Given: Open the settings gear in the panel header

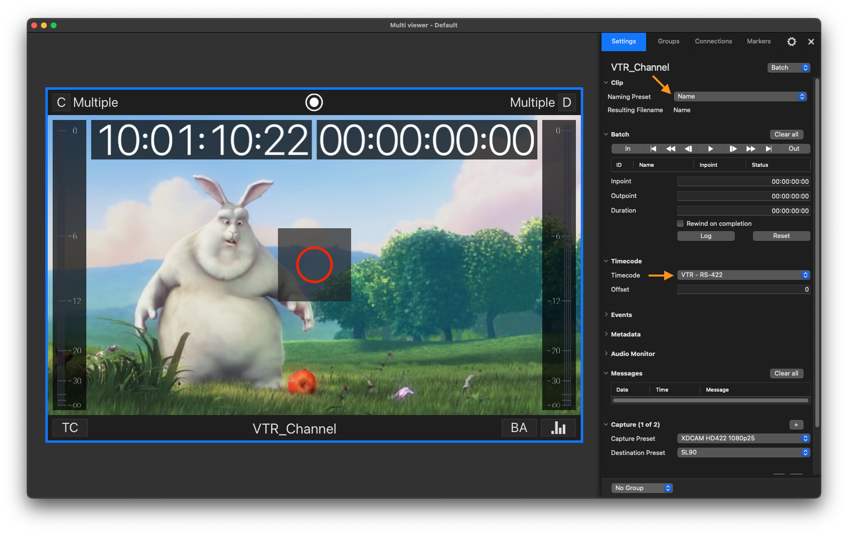Looking at the screenshot, I should point(791,41).
